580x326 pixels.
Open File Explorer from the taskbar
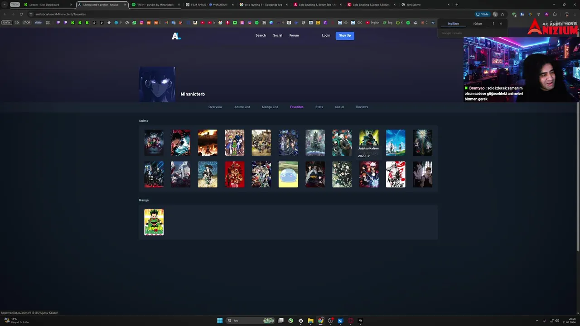click(x=310, y=321)
